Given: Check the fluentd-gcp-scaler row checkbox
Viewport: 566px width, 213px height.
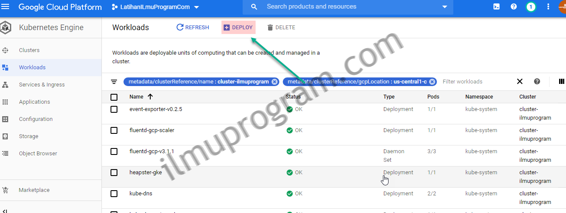Looking at the screenshot, I should (114, 130).
